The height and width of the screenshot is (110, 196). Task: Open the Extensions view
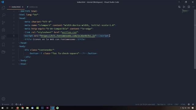(x=3, y=37)
